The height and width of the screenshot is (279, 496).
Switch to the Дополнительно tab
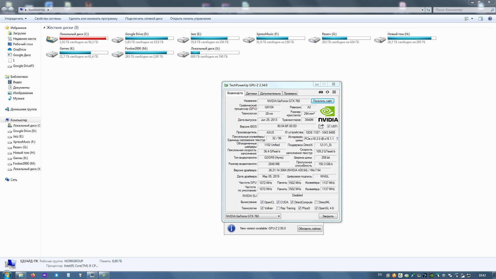coord(270,94)
